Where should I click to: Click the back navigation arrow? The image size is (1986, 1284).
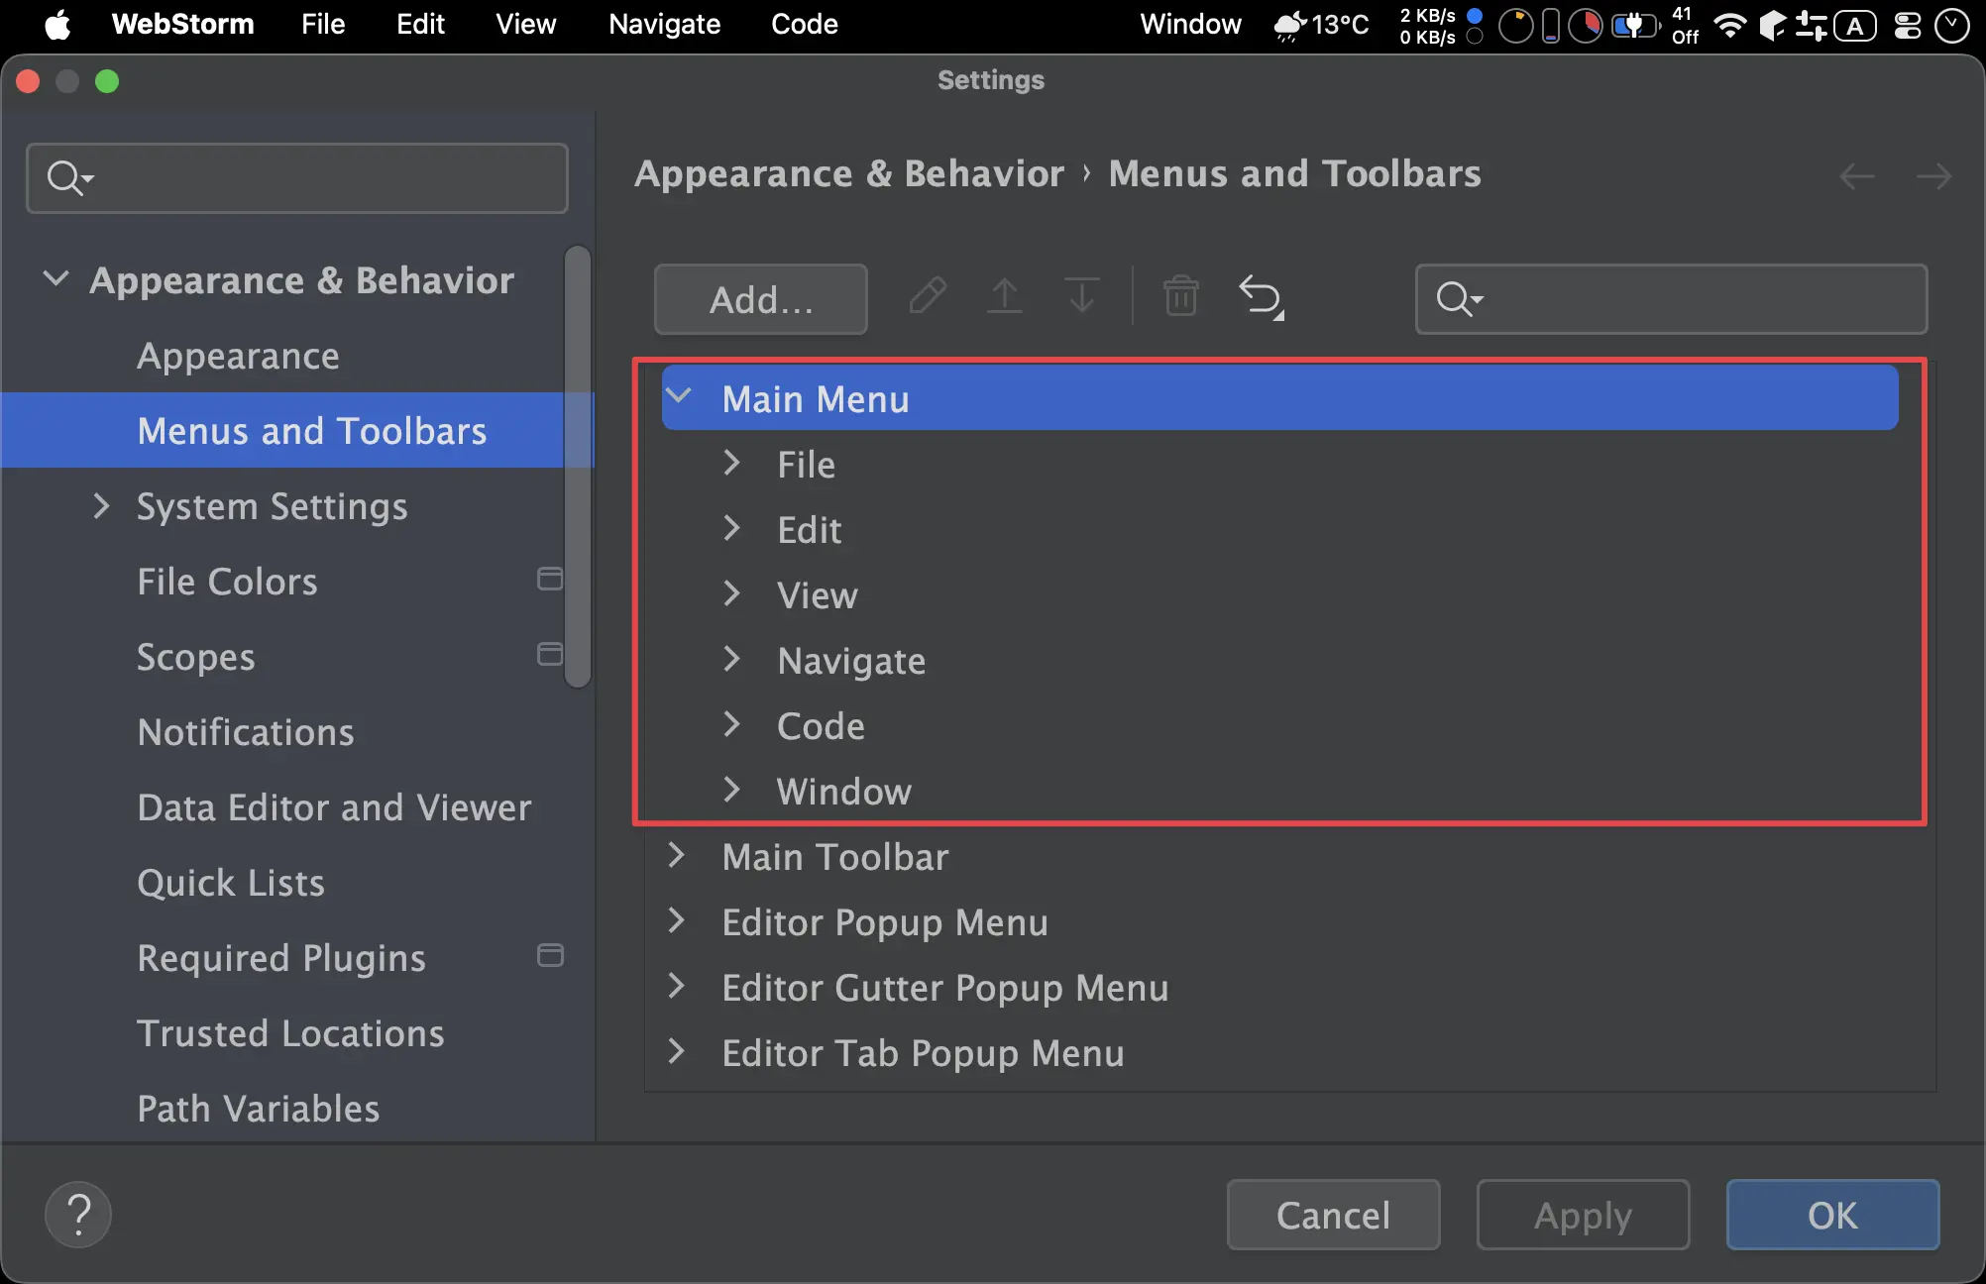[x=1856, y=177]
